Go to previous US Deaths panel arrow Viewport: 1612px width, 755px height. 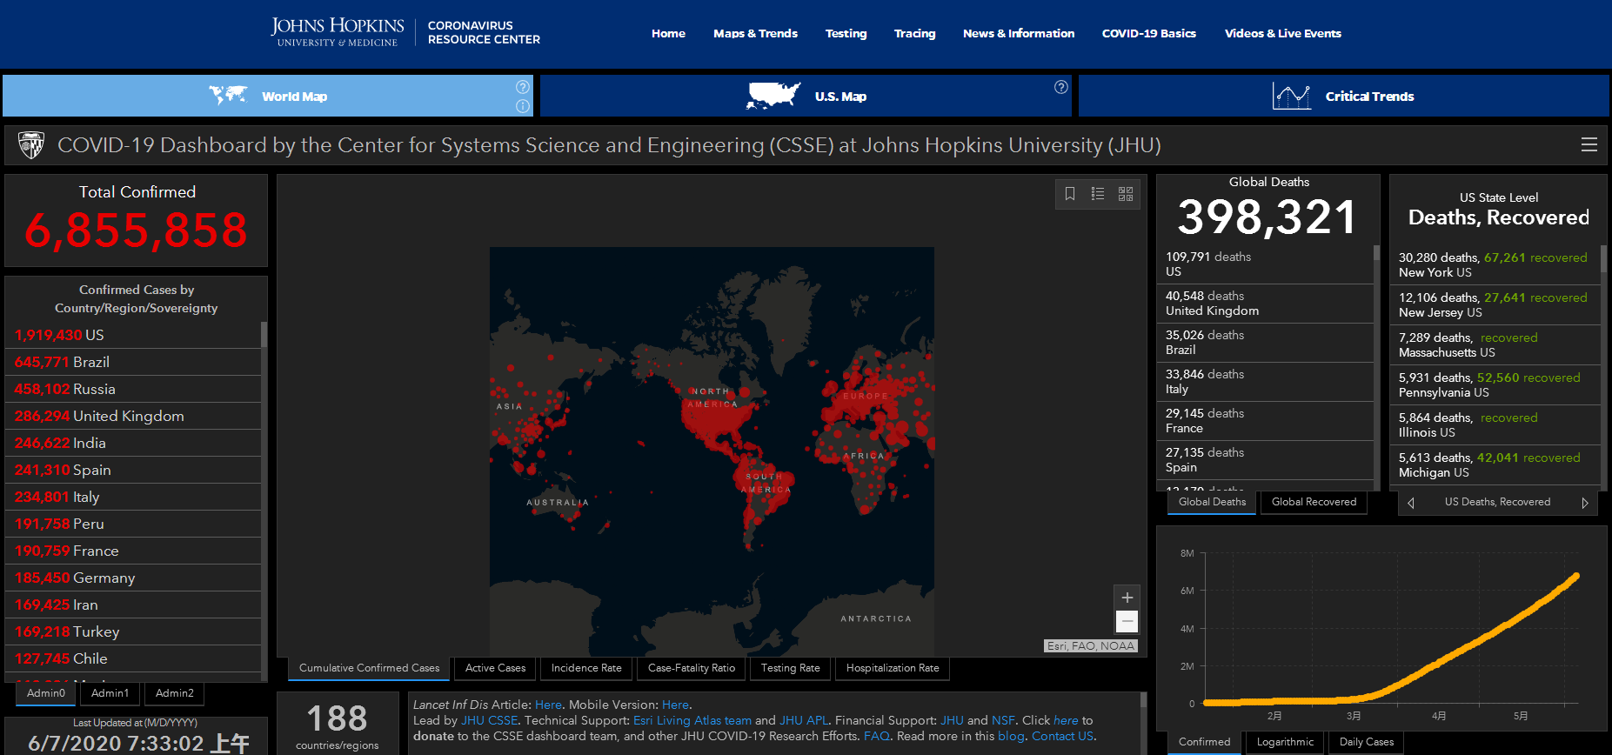1411,503
